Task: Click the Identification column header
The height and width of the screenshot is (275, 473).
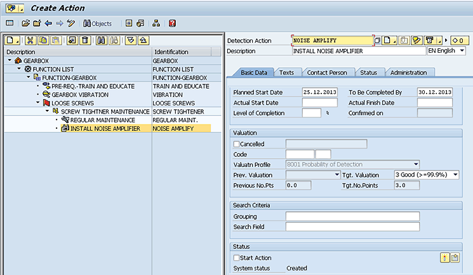Action: pos(182,52)
